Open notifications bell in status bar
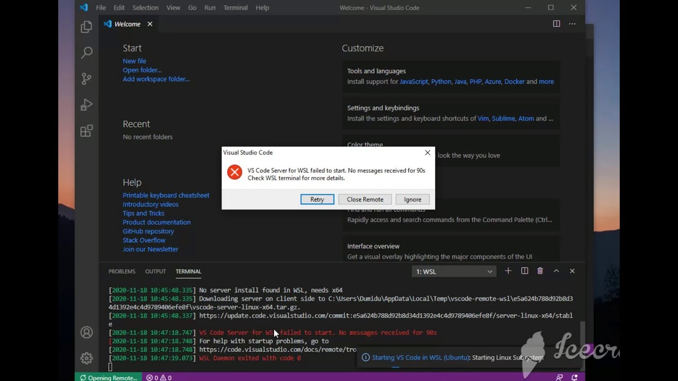Screen dimensions: 678x381 (x=574, y=377)
